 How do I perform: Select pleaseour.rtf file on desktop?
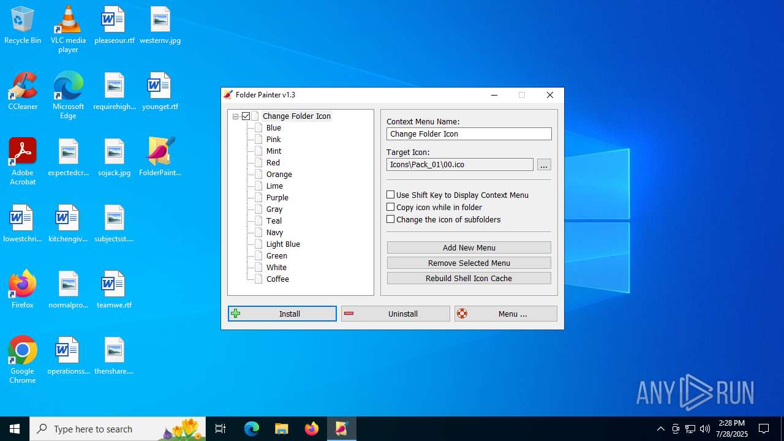tap(115, 26)
